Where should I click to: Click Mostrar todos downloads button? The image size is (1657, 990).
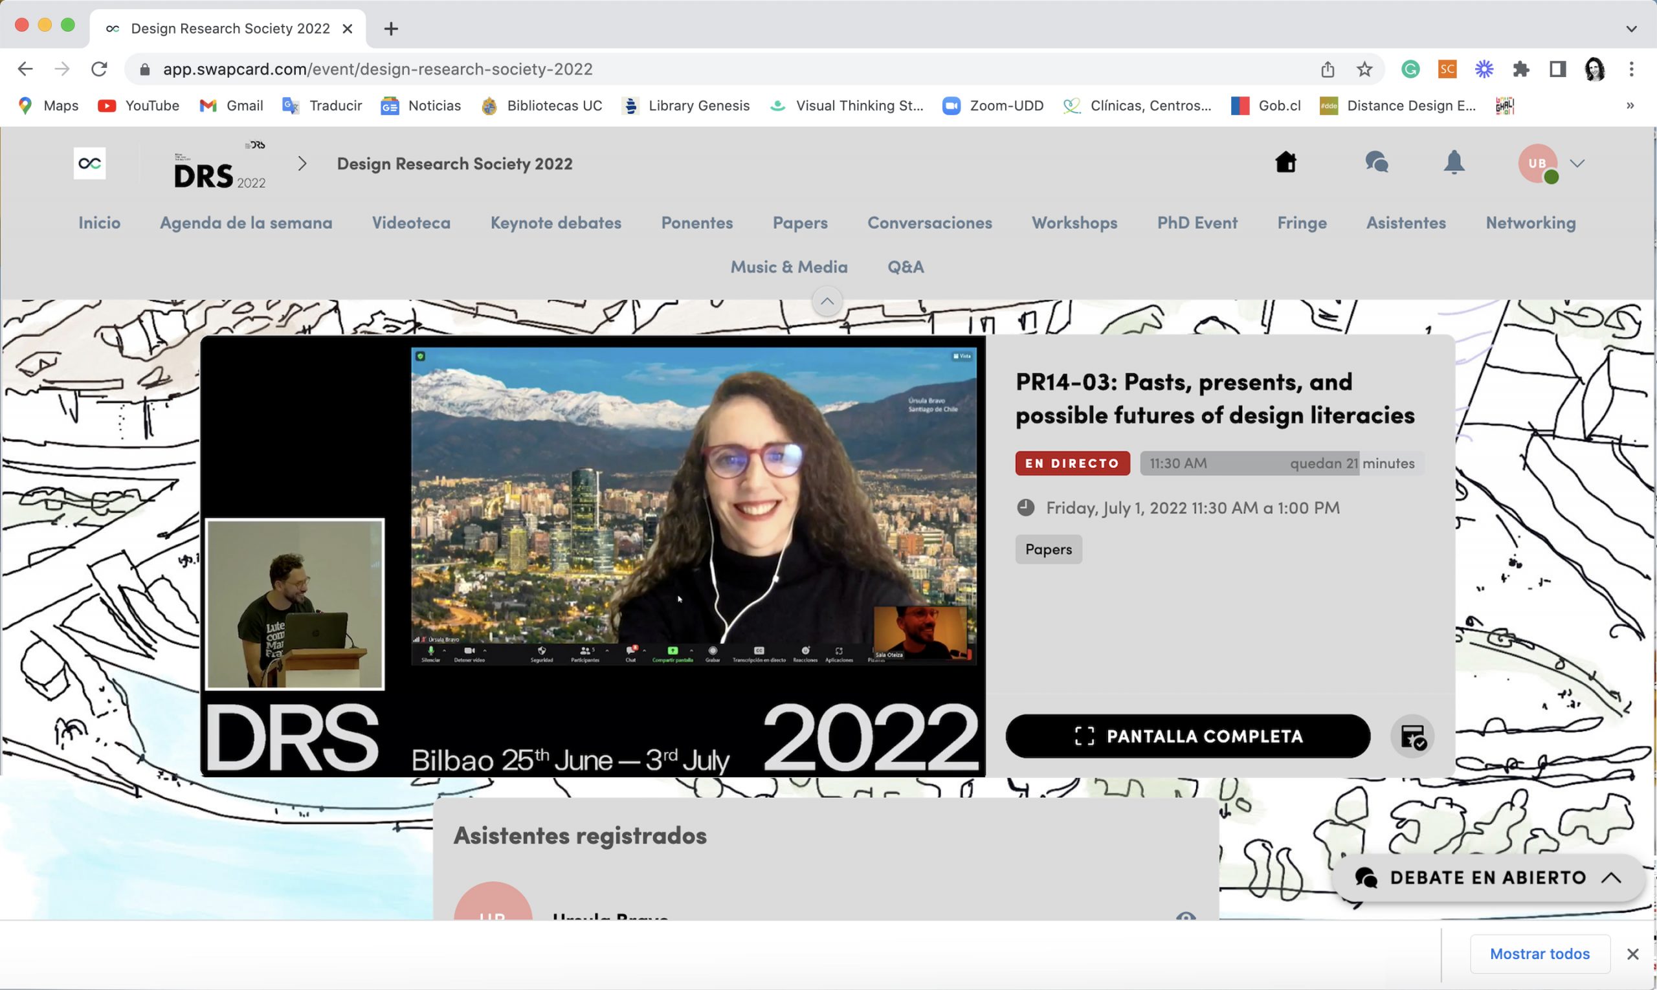[x=1540, y=953]
